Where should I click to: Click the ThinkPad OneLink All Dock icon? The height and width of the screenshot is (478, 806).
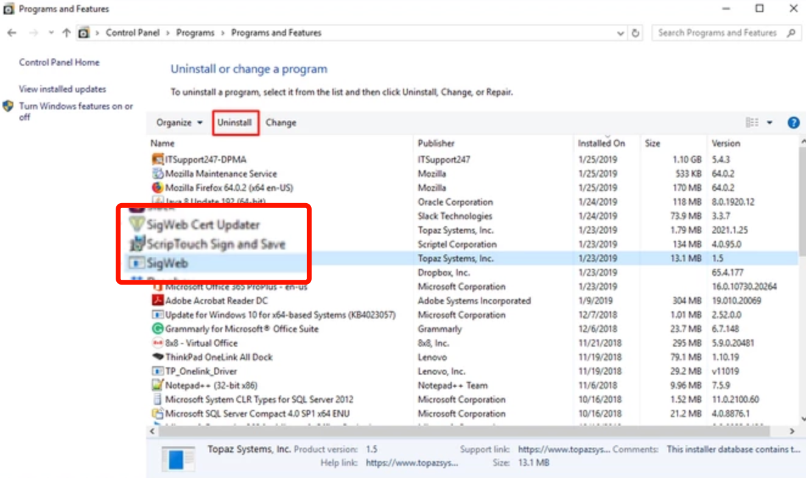pyautogui.click(x=158, y=357)
